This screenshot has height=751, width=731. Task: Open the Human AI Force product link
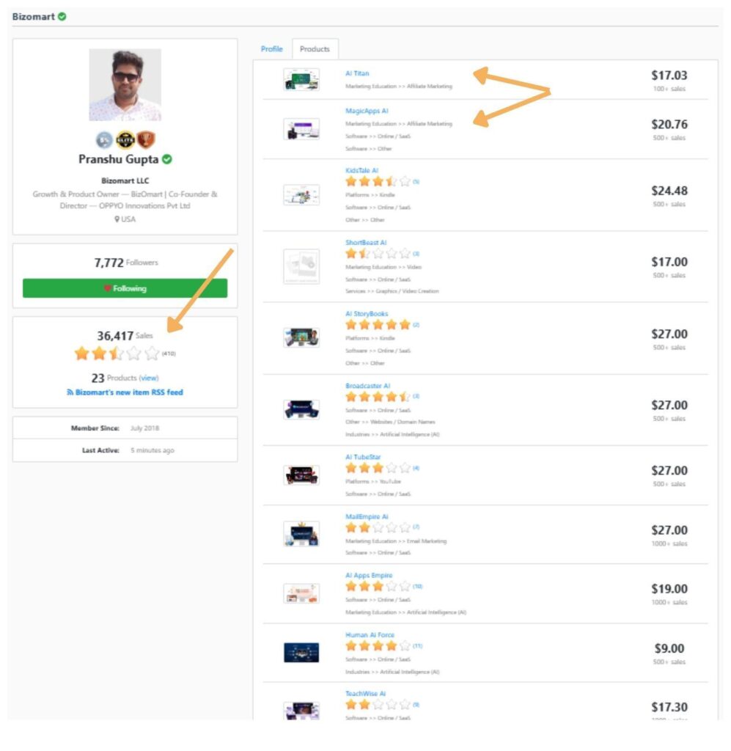point(370,635)
